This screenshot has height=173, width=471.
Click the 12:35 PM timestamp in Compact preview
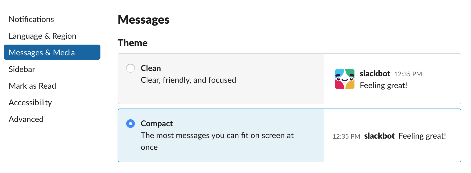point(346,136)
